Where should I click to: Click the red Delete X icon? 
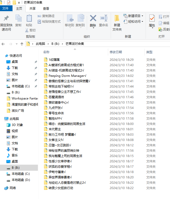click(x=93, y=19)
